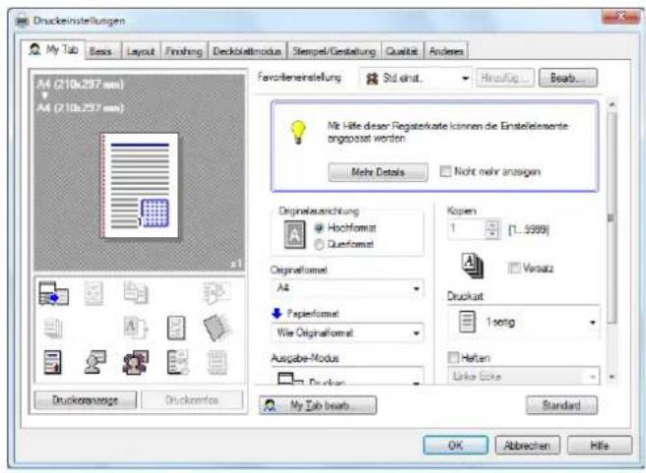Click the Std.einst. favorites icon
Viewport: 646px width, 473px height.
pyautogui.click(x=372, y=78)
